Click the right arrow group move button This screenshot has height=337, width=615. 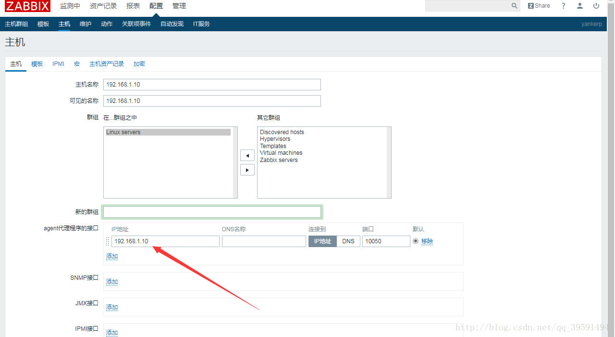[x=247, y=170]
